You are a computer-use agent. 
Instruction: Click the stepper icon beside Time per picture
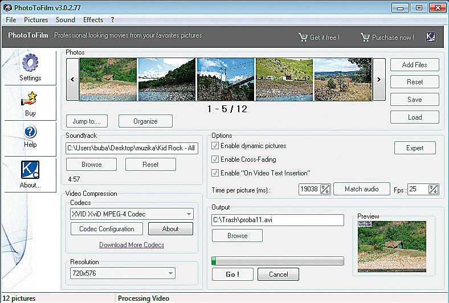pos(325,189)
